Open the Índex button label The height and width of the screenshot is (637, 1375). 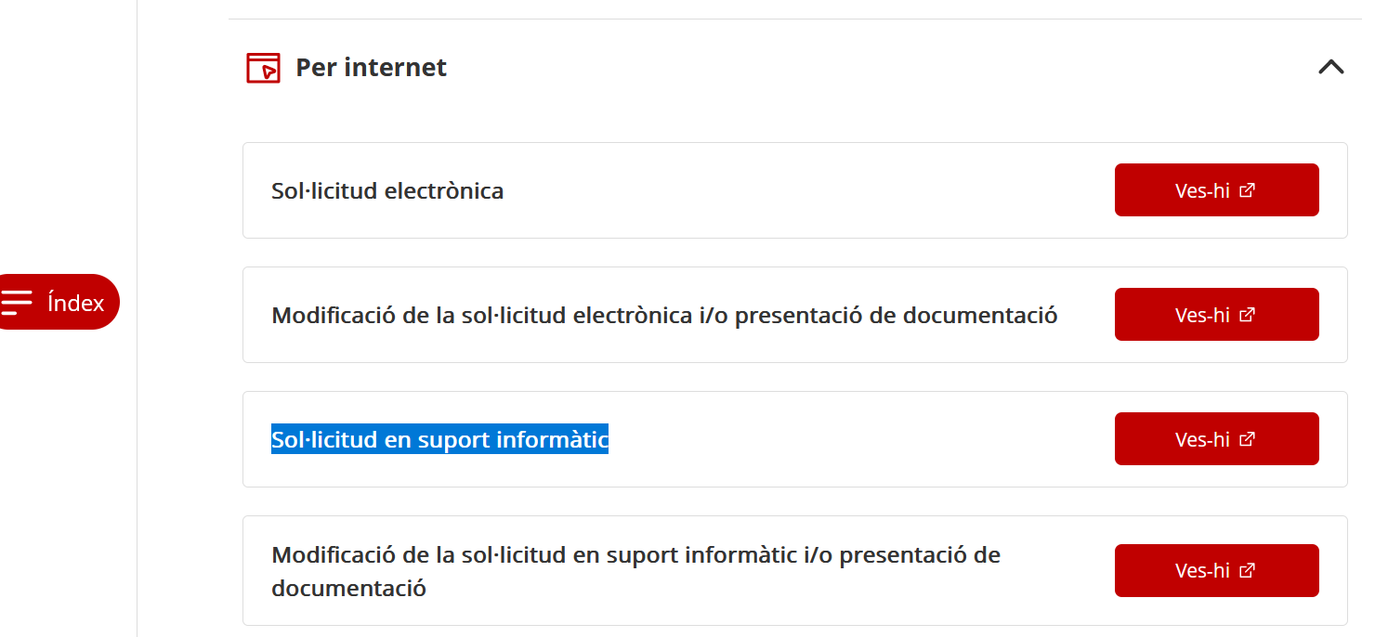point(75,303)
